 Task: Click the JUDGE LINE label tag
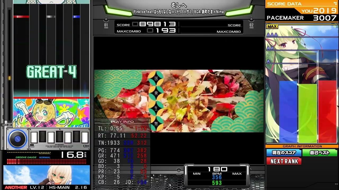[x=6, y=125]
